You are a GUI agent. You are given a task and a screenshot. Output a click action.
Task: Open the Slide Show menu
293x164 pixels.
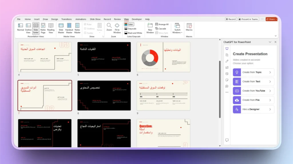pos(95,19)
